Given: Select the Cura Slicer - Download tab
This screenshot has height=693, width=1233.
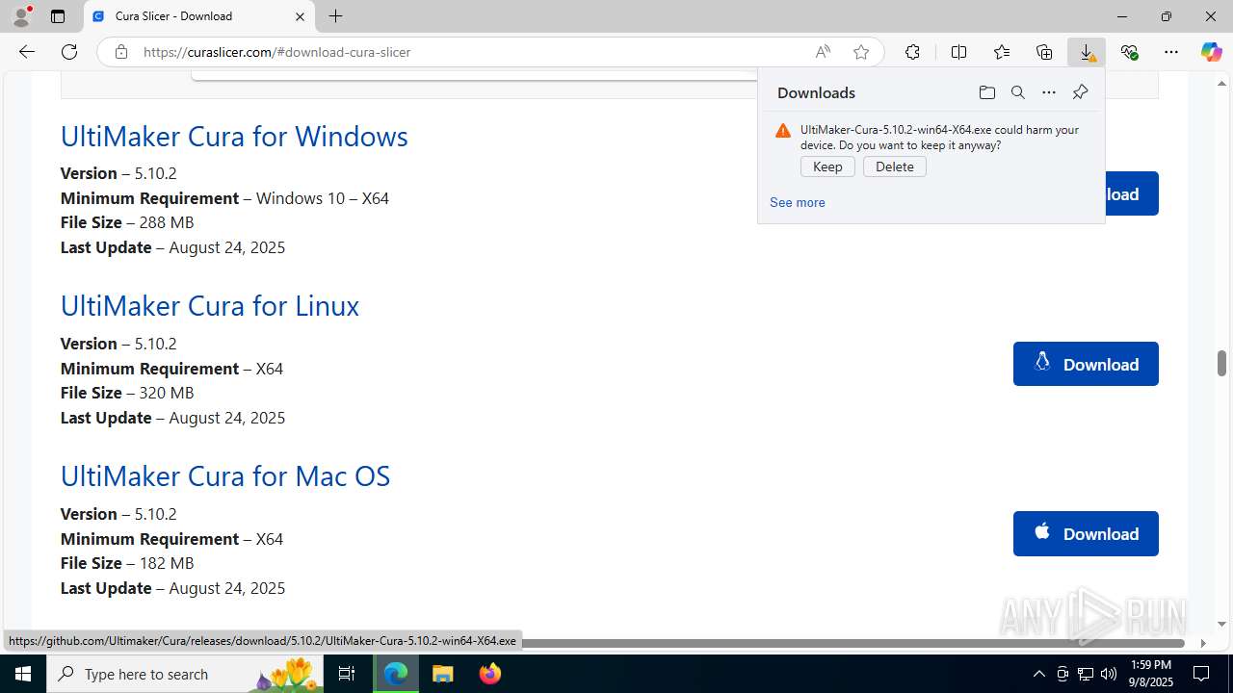Looking at the screenshot, I should (x=198, y=16).
